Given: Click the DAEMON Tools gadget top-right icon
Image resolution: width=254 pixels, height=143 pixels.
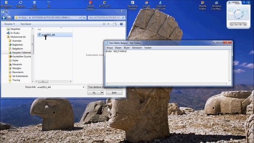Looking at the screenshot, I should [x=248, y=3].
